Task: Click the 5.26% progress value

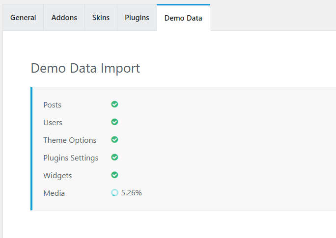Action: coord(131,193)
